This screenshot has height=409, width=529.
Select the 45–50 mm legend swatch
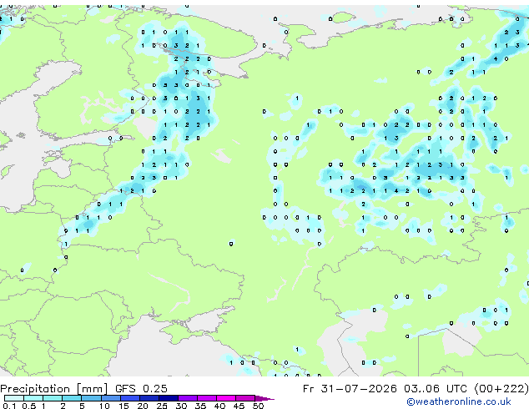click(x=244, y=398)
